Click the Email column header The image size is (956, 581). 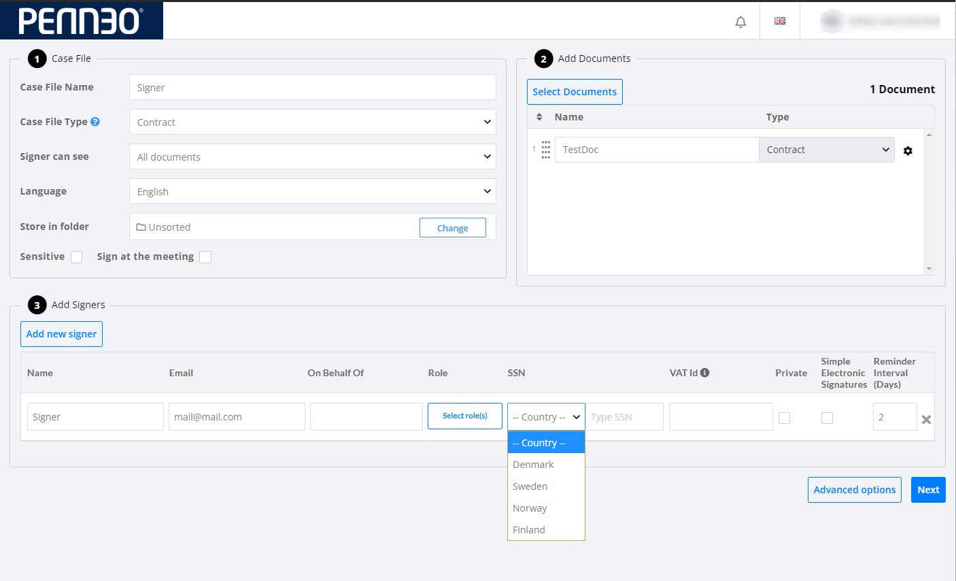point(181,373)
